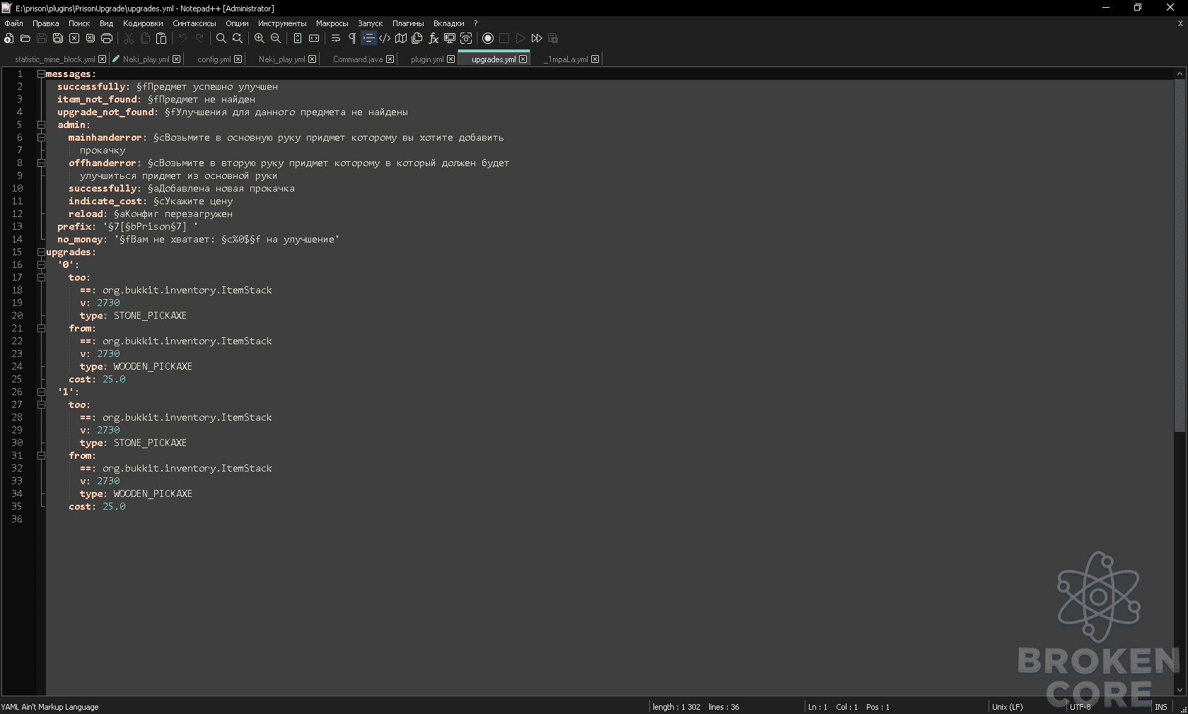Open the Файл menu
1188x714 pixels.
click(x=13, y=23)
